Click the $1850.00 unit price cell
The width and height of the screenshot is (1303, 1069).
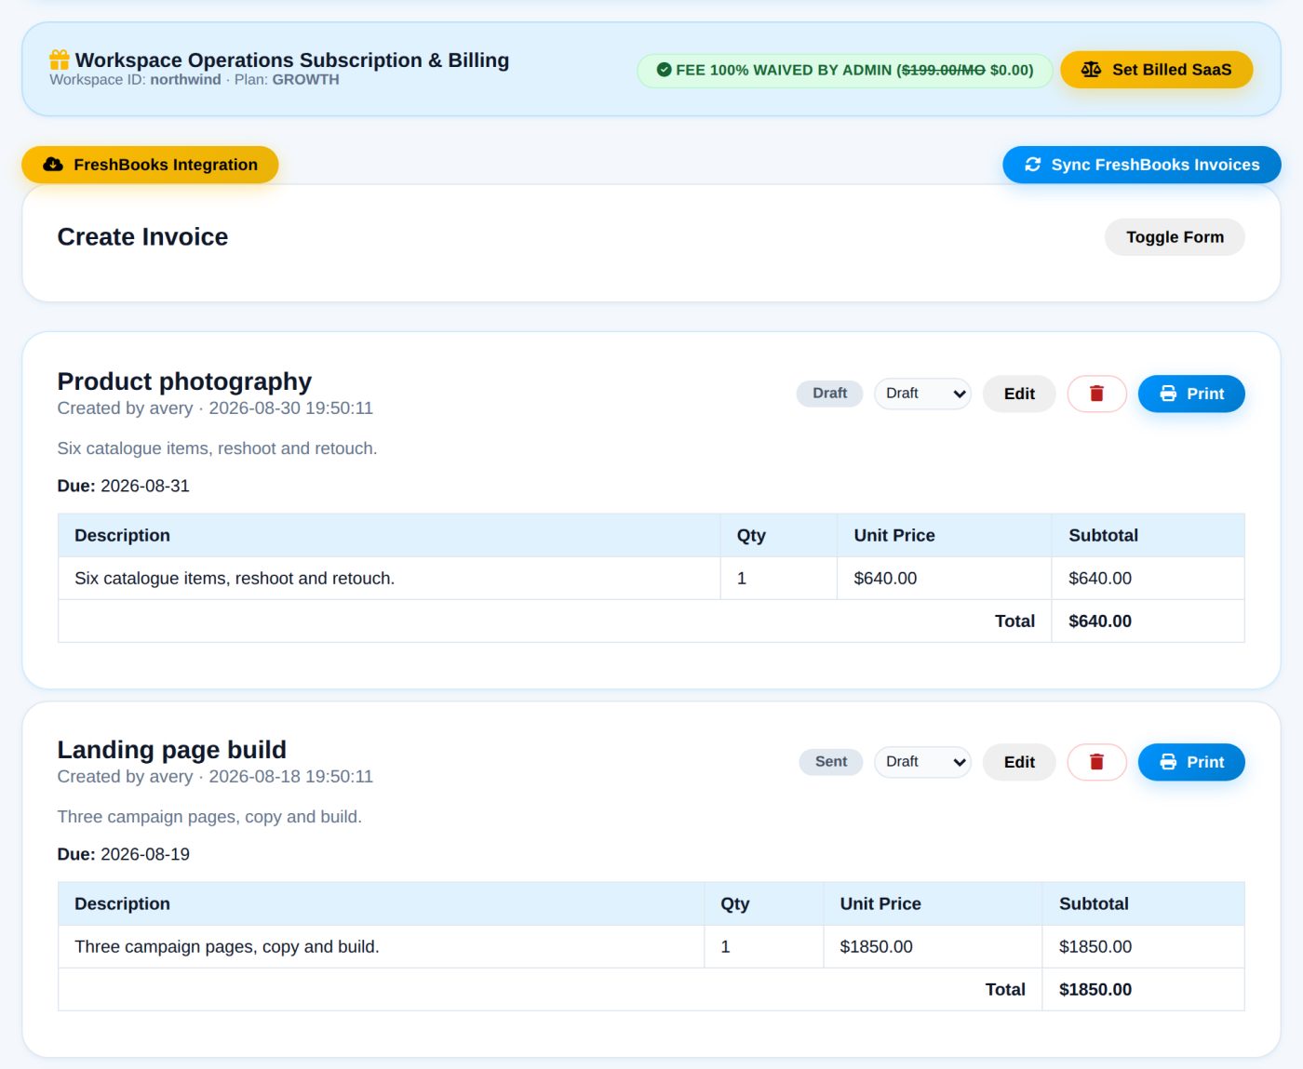(x=933, y=946)
